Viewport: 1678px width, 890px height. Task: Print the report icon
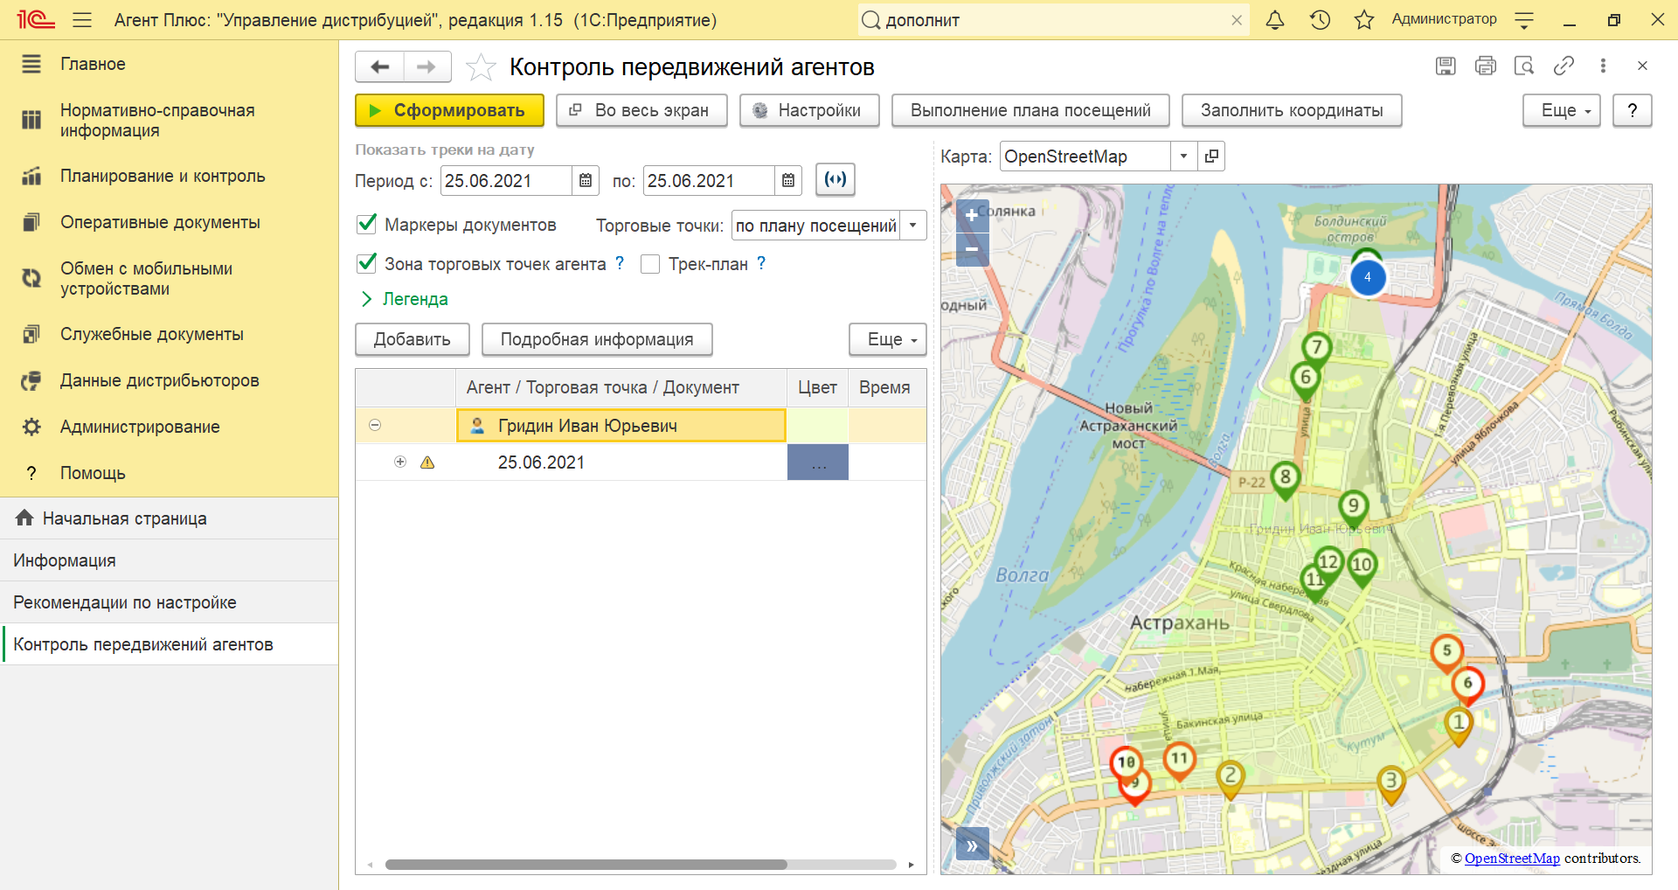pos(1485,66)
